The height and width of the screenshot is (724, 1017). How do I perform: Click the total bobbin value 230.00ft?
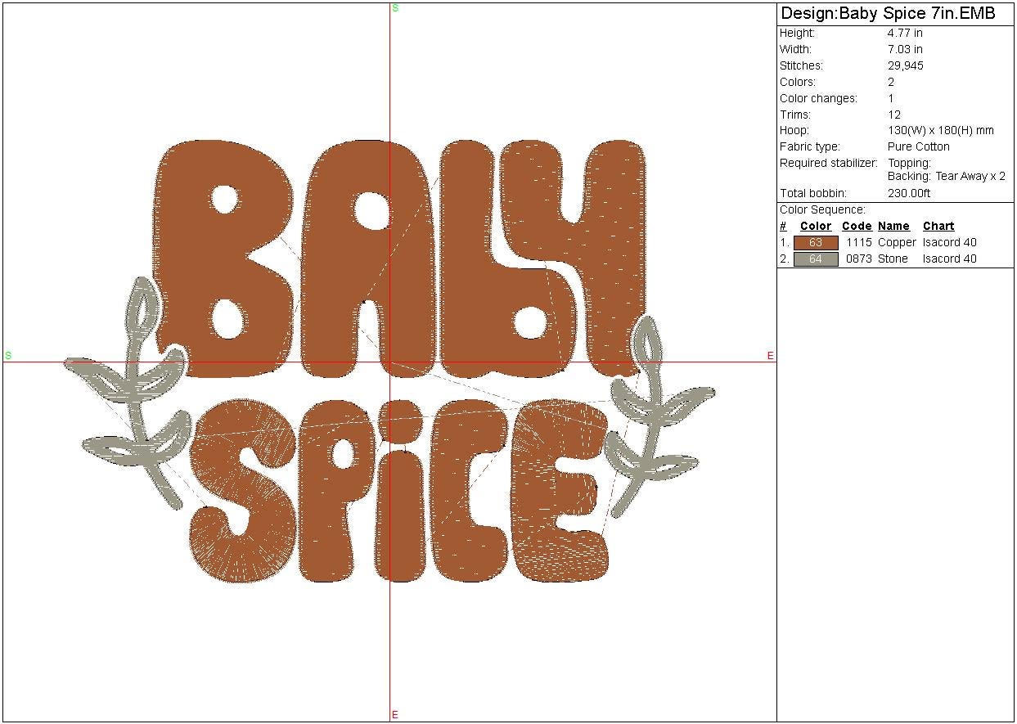[x=908, y=194]
